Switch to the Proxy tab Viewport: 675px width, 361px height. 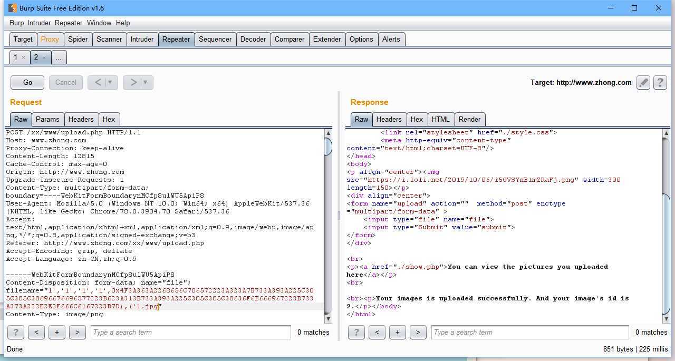(x=50, y=39)
